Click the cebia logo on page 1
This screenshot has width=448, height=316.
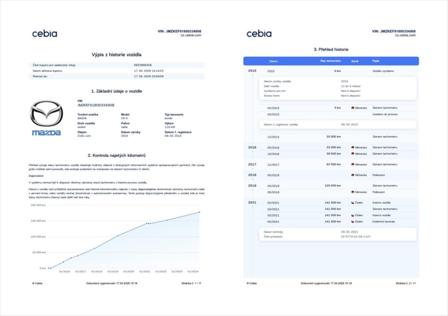[x=44, y=34]
